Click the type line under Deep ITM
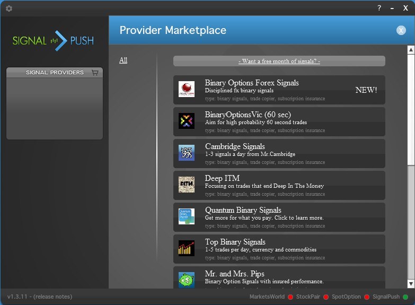Screen dimensions: 415x305 click(x=264, y=194)
